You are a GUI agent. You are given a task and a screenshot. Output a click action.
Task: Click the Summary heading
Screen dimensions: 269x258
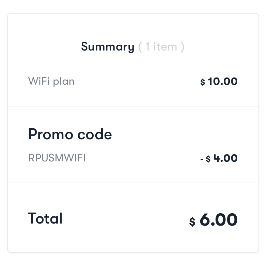point(108,47)
